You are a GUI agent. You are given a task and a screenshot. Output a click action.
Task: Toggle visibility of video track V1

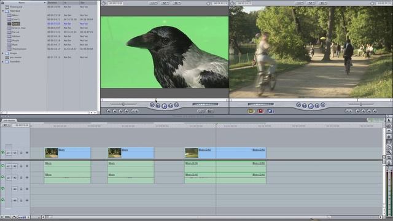coord(2,152)
